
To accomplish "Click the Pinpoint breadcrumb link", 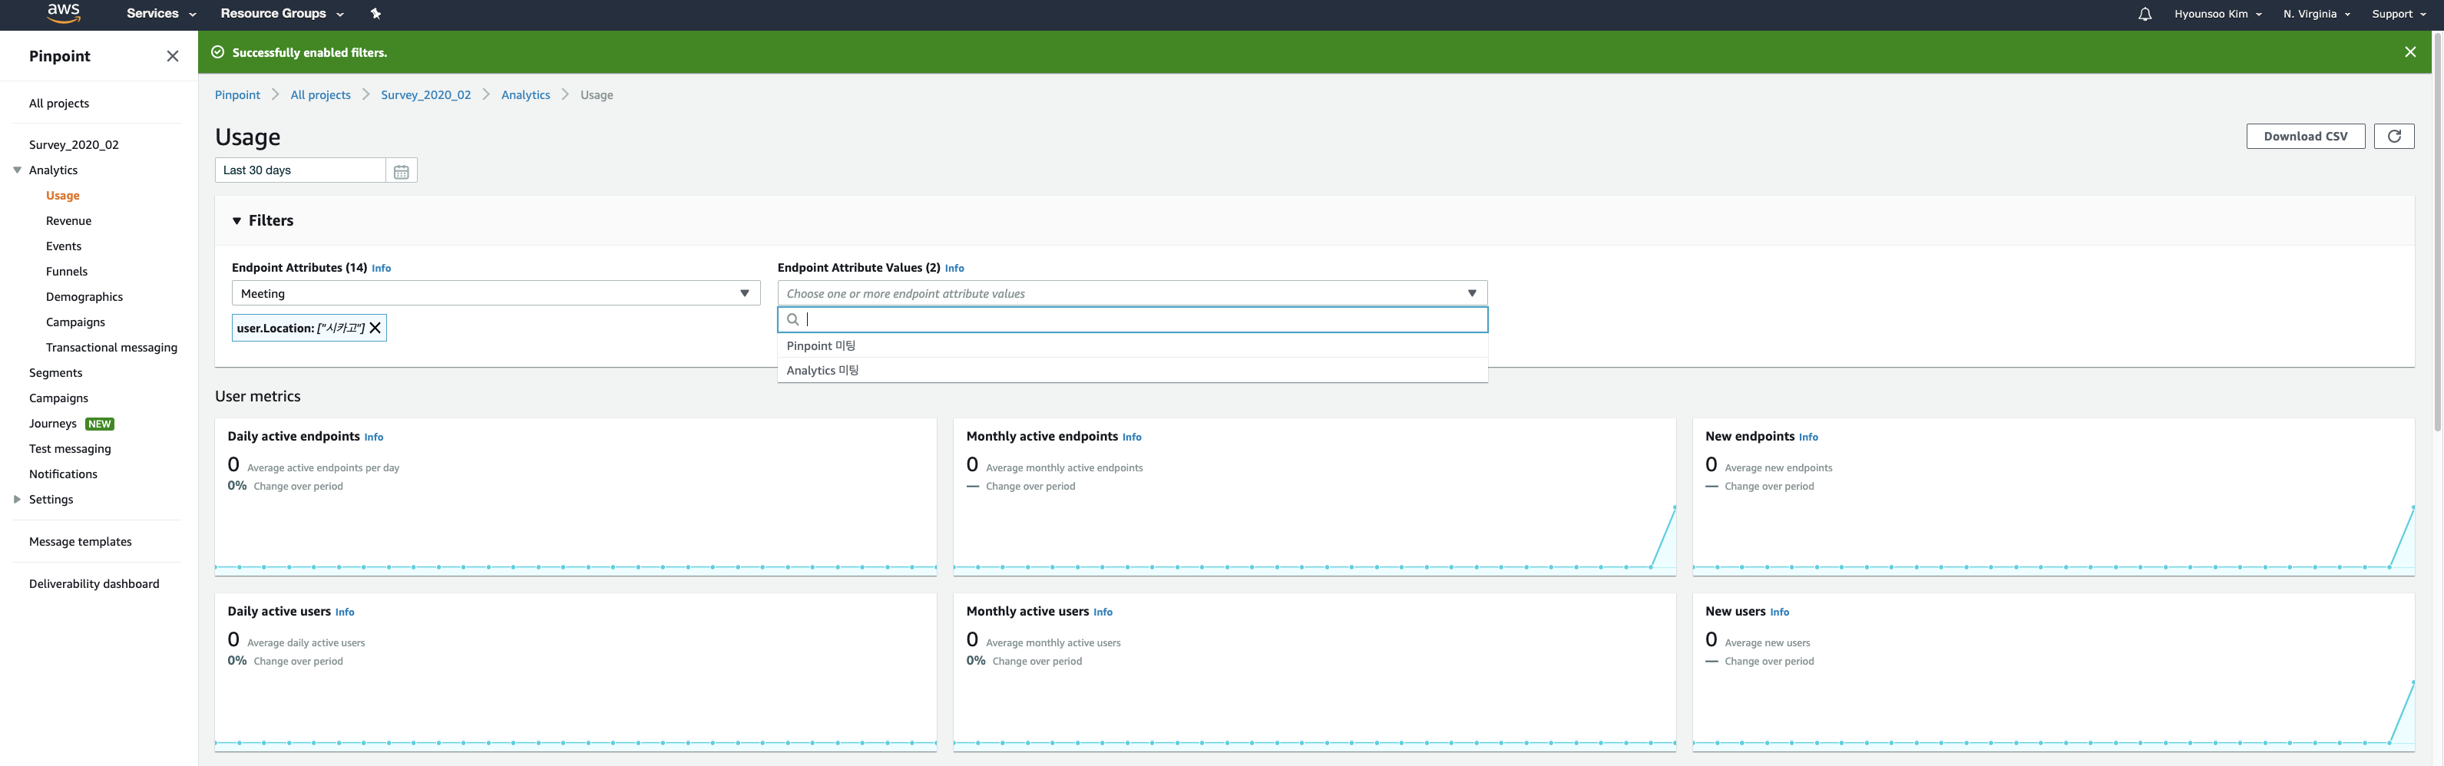I will (x=237, y=95).
